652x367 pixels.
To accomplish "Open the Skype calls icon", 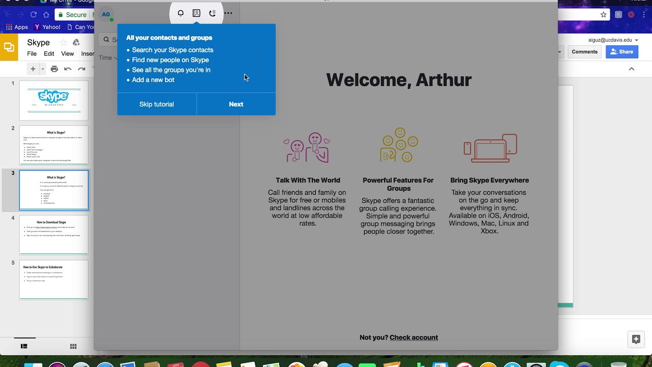I will click(212, 13).
